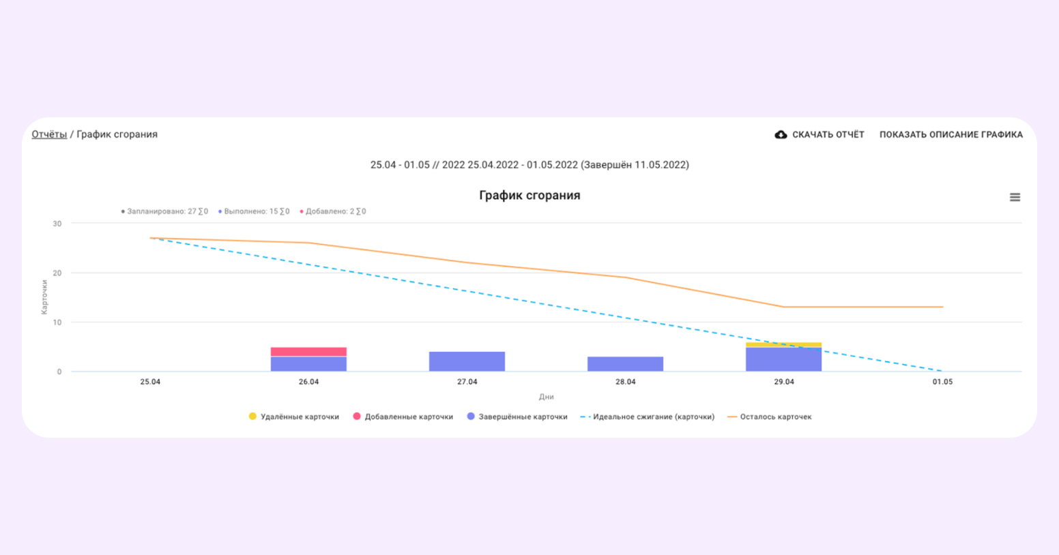Click График сгорания breadcrumb text
Image resolution: width=1059 pixels, height=555 pixels.
(117, 134)
